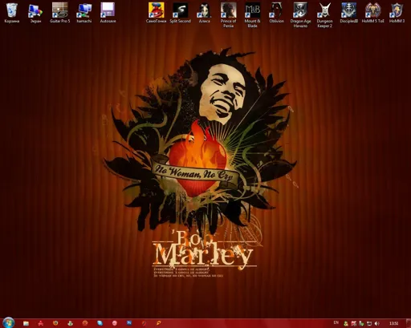Viewport: 411px width, 328px height.
Task: Click the Show Desktop button at taskbar end
Action: coord(409,323)
